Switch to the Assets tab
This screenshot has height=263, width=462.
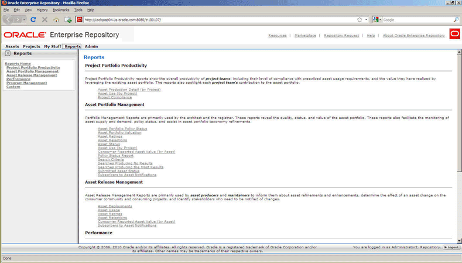(x=12, y=47)
